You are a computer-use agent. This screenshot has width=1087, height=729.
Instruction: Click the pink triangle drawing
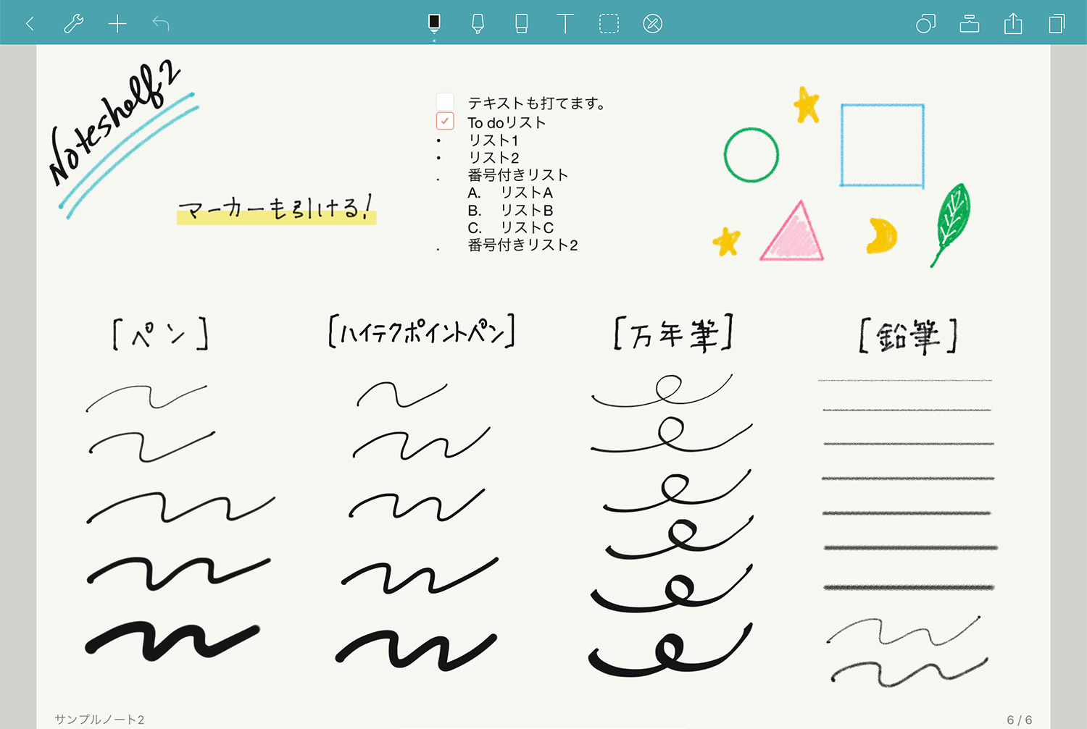coord(793,232)
